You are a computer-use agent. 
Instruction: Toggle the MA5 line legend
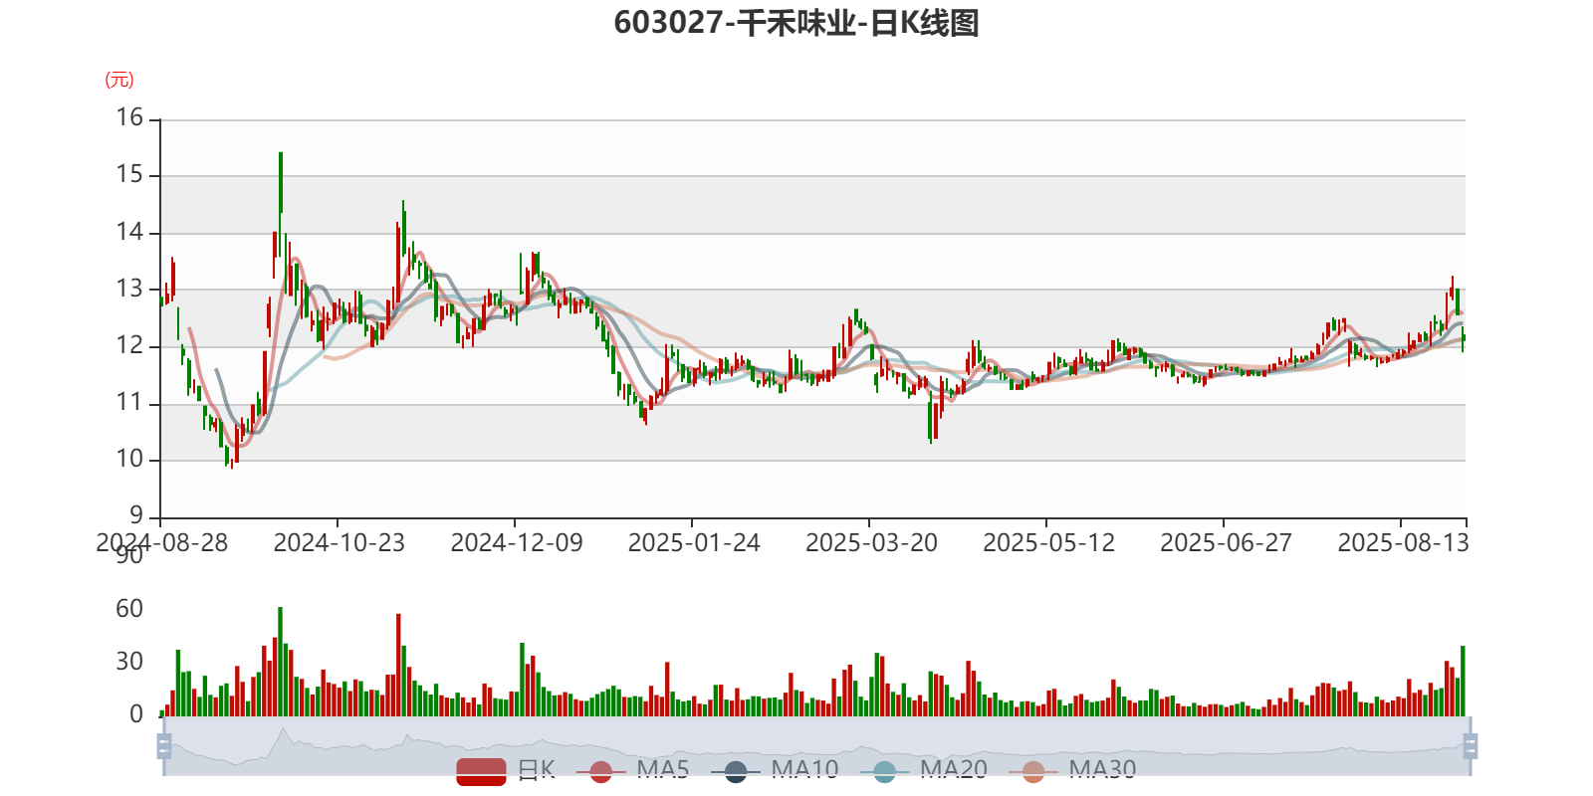[x=632, y=771]
